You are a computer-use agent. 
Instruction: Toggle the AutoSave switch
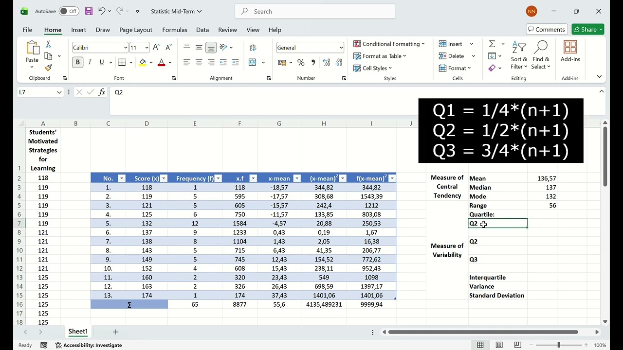coord(69,11)
